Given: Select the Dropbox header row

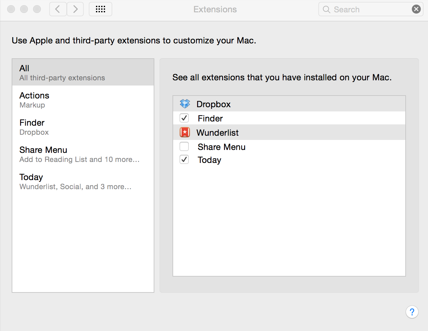Looking at the screenshot, I should click(x=213, y=104).
